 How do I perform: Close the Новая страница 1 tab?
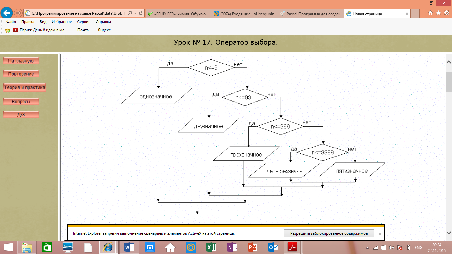click(407, 14)
